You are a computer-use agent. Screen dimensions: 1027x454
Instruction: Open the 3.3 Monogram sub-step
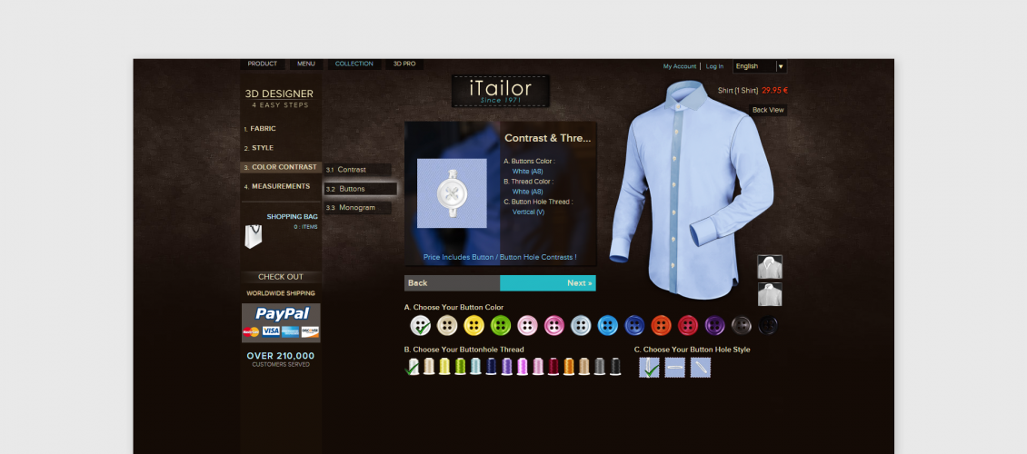coord(357,208)
